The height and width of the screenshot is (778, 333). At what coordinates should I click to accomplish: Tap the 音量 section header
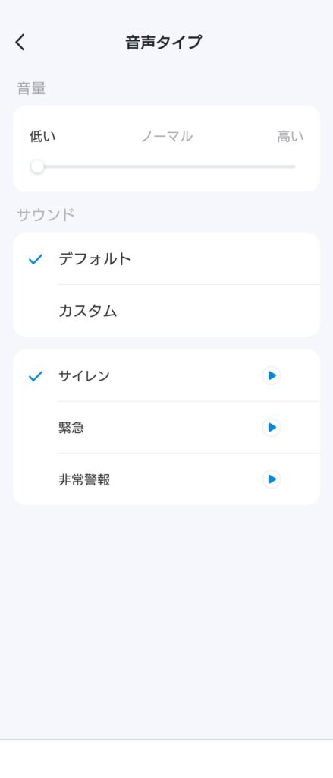coord(31,89)
